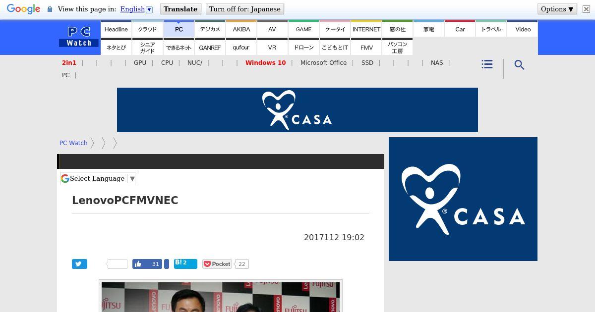Open the デジカメ nav tab

pos(210,29)
